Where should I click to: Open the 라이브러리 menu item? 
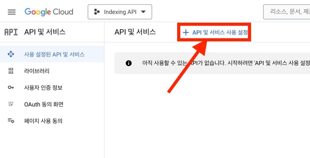coord(37,71)
